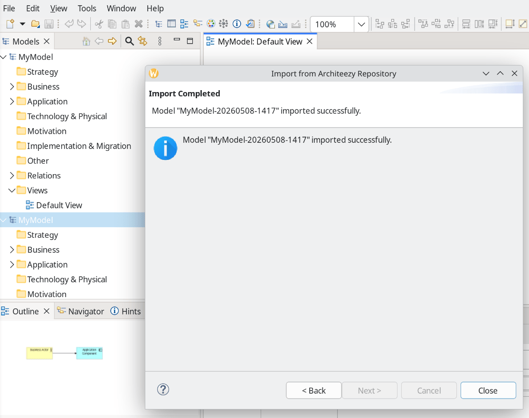
Task: Switch to the Navigator tab
Action: pos(80,311)
